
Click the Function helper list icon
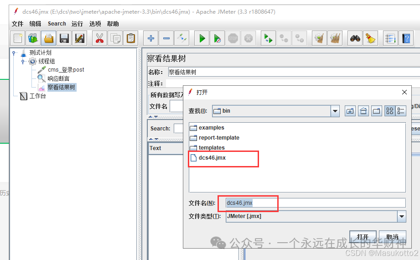pyautogui.click(x=390, y=38)
